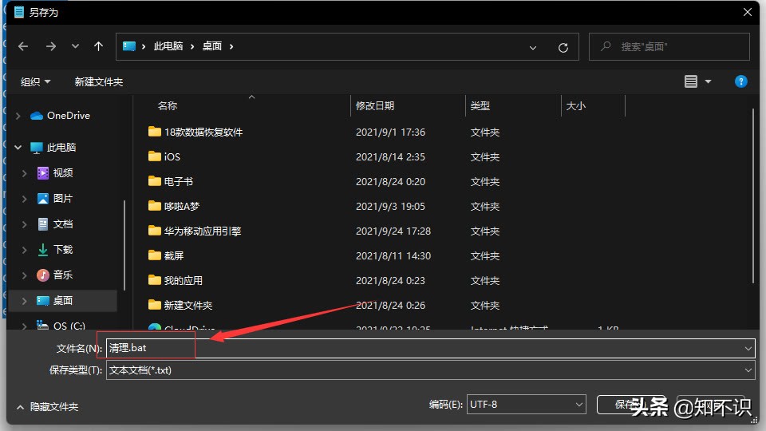Screen dimensions: 766x431
Task: Click the date 2021/9/24 17:28
Action: [393, 231]
